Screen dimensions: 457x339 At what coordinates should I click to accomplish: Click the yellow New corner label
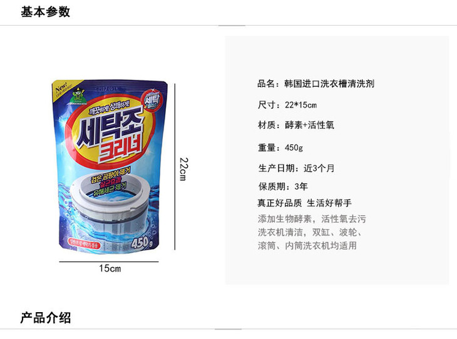(63, 88)
